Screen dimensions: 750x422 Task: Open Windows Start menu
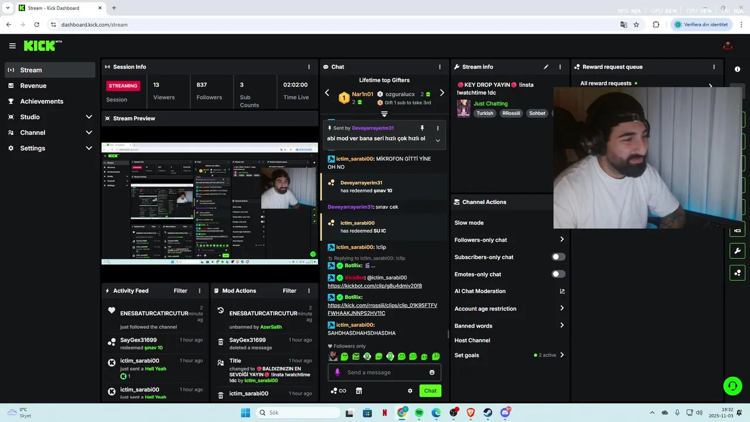pyautogui.click(x=246, y=413)
